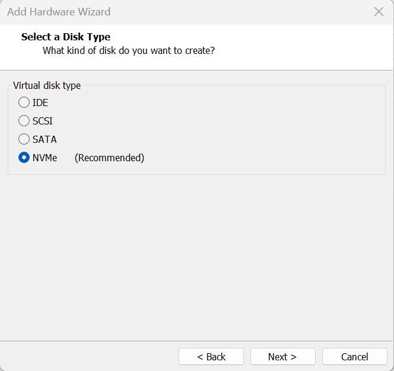Choose the SCSI disk type option

pyautogui.click(x=24, y=121)
